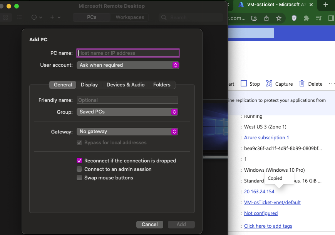The width and height of the screenshot is (335, 235).
Task: Click the Click here to add tags link
Action: [268, 226]
